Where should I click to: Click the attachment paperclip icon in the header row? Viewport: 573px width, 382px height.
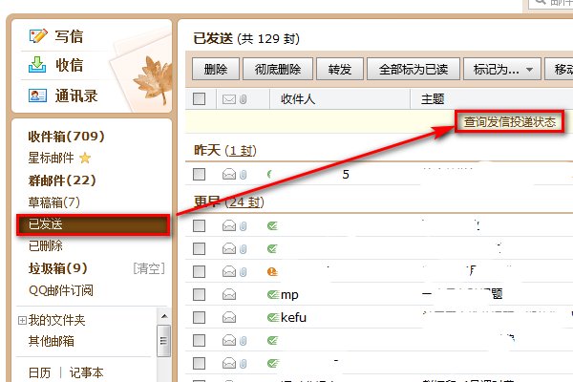point(243,99)
